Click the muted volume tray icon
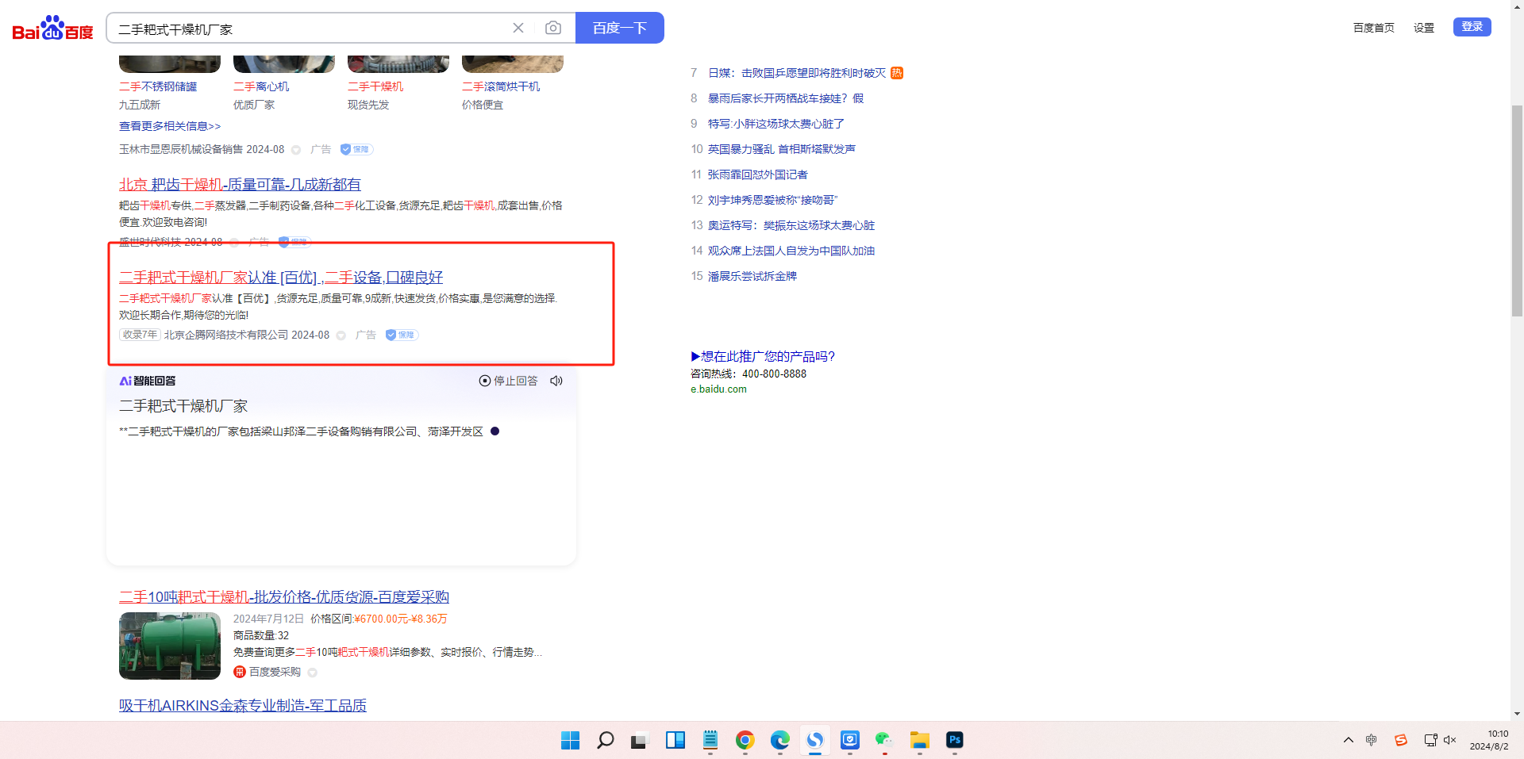Screen dimensions: 1524x759 coord(1449,740)
